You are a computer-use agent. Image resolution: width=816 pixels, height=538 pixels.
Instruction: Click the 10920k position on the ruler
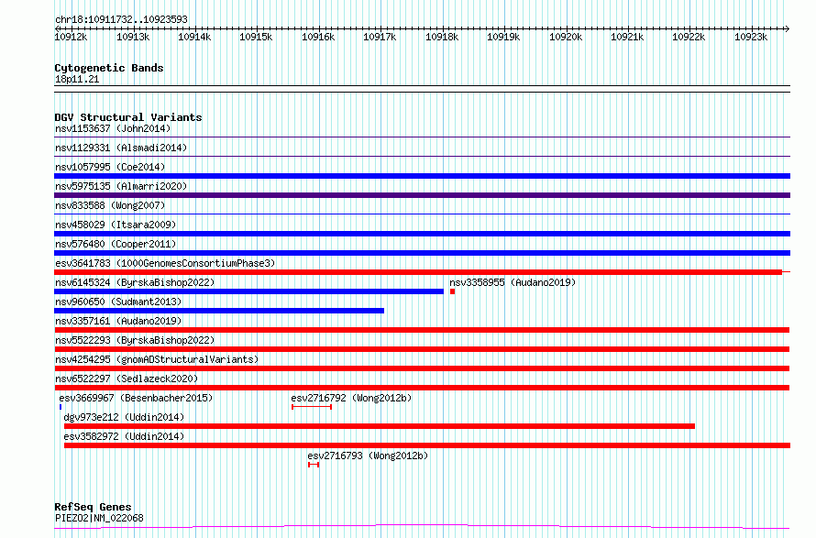(566, 38)
